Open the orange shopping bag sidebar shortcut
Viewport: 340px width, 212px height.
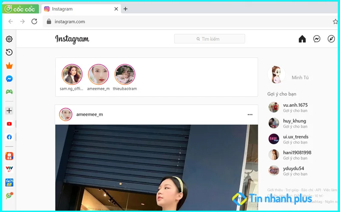[9, 156]
